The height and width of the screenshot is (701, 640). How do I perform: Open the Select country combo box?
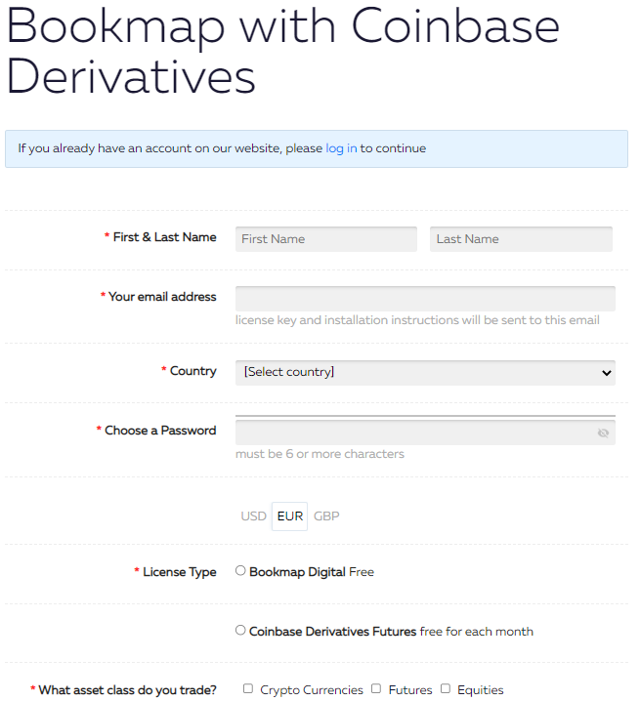[425, 373]
